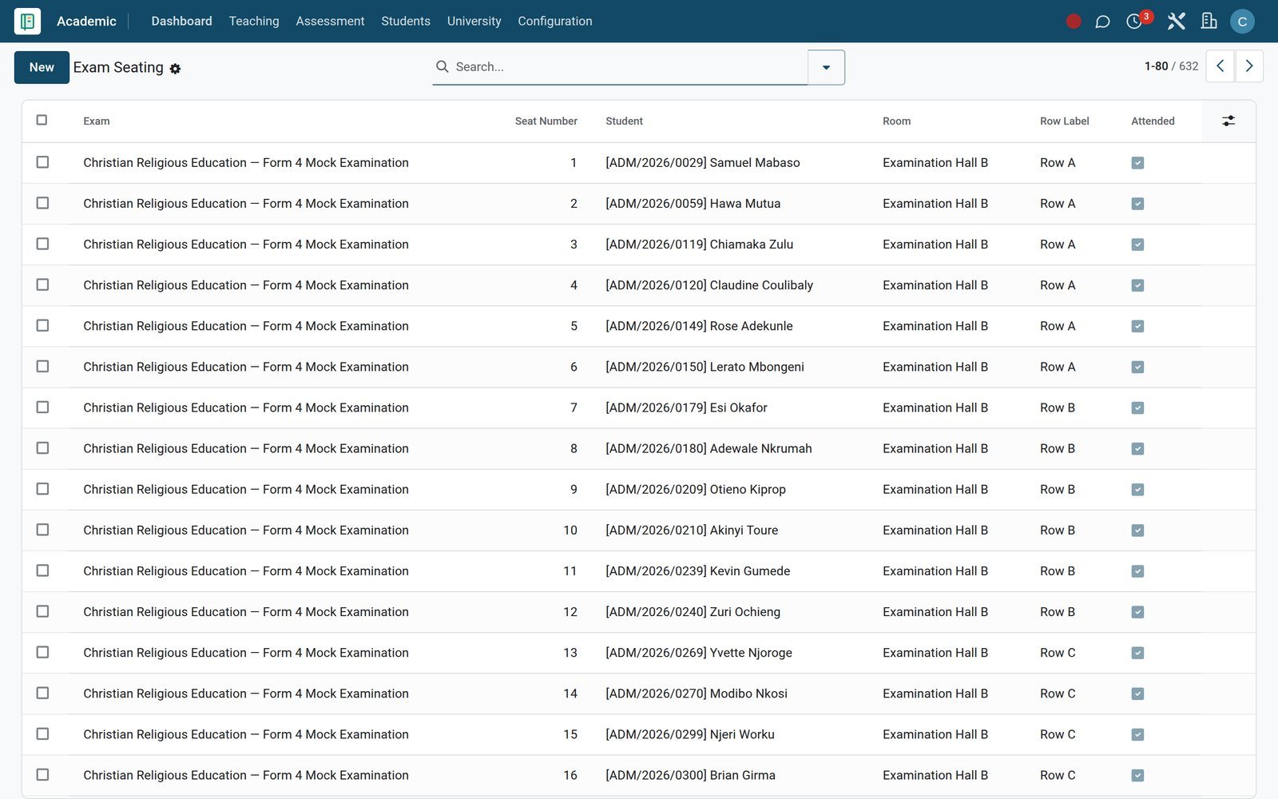Open the University menu
This screenshot has height=799, width=1278.
click(x=474, y=21)
